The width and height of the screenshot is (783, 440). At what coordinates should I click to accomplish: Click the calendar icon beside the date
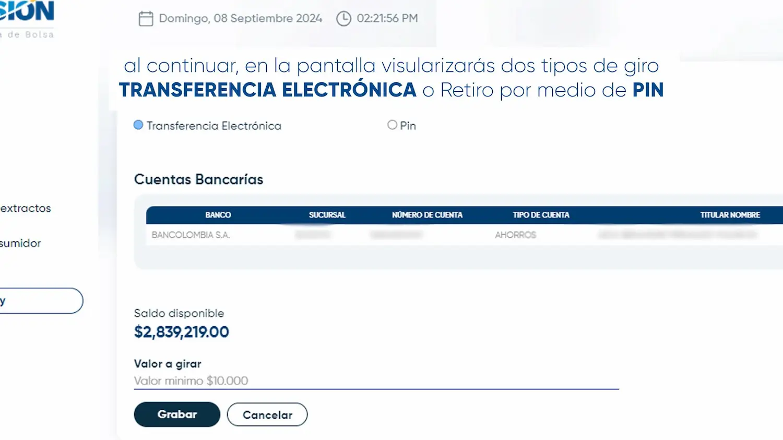tap(146, 19)
